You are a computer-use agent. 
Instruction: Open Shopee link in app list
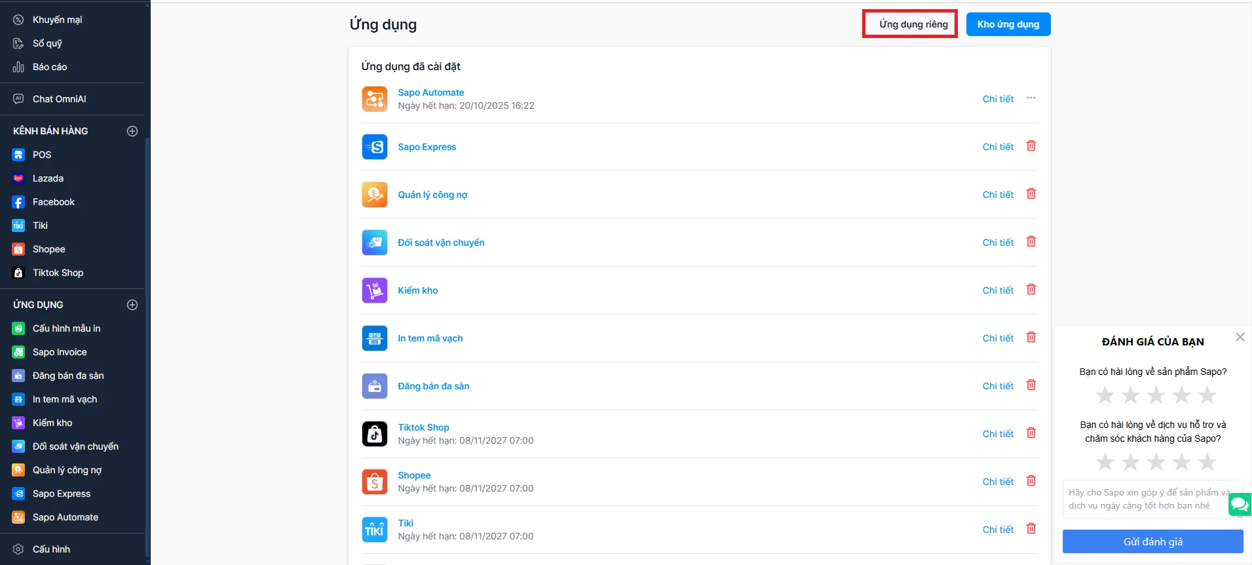coord(414,475)
